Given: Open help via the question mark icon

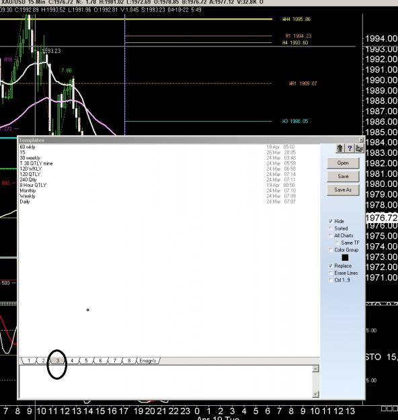Looking at the screenshot, I should (x=350, y=149).
